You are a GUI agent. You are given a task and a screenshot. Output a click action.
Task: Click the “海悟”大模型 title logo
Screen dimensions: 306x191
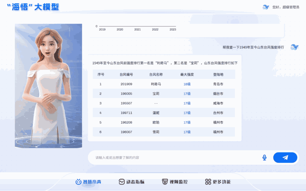pos(33,7)
